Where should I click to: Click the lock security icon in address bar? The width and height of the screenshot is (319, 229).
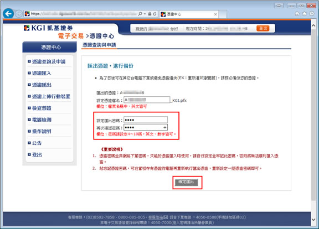150,14
